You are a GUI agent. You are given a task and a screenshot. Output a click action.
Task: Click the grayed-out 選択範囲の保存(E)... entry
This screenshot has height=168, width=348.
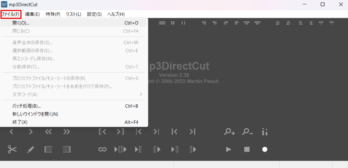(74, 51)
